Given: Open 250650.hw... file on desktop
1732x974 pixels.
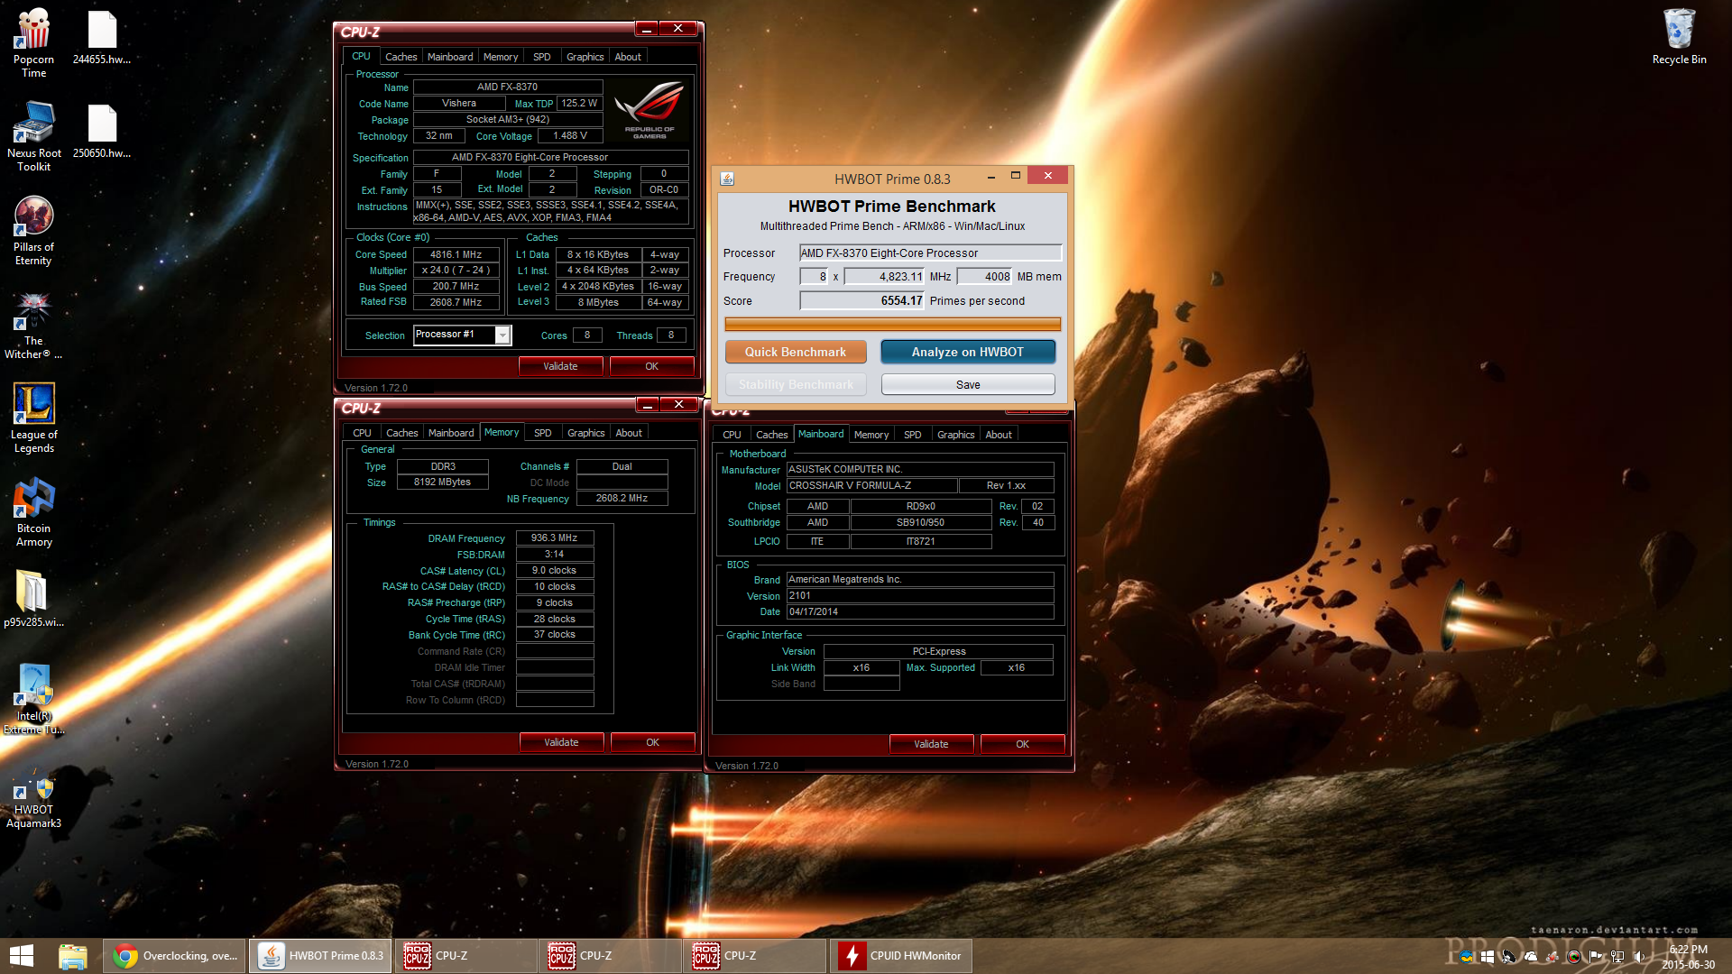Looking at the screenshot, I should pos(102,132).
